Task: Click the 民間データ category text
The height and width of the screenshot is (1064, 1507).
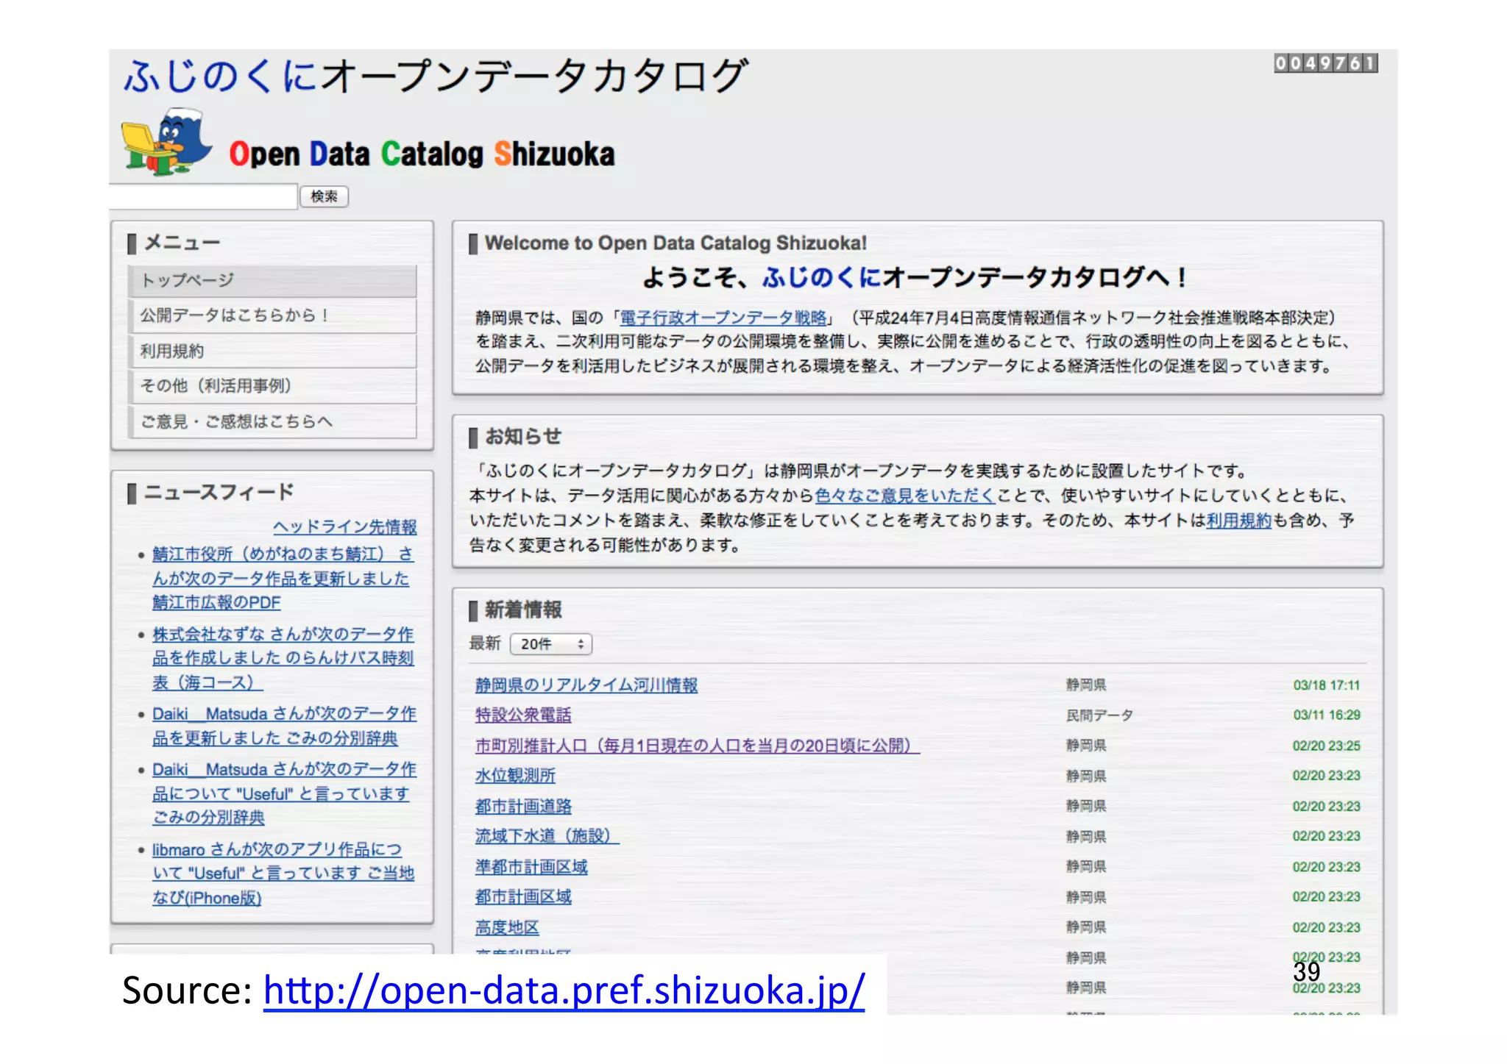Action: pos(1099,715)
